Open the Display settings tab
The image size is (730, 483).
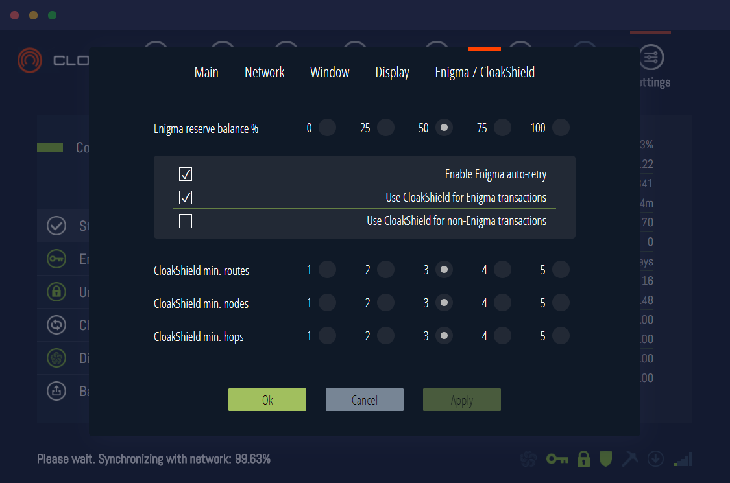point(392,73)
